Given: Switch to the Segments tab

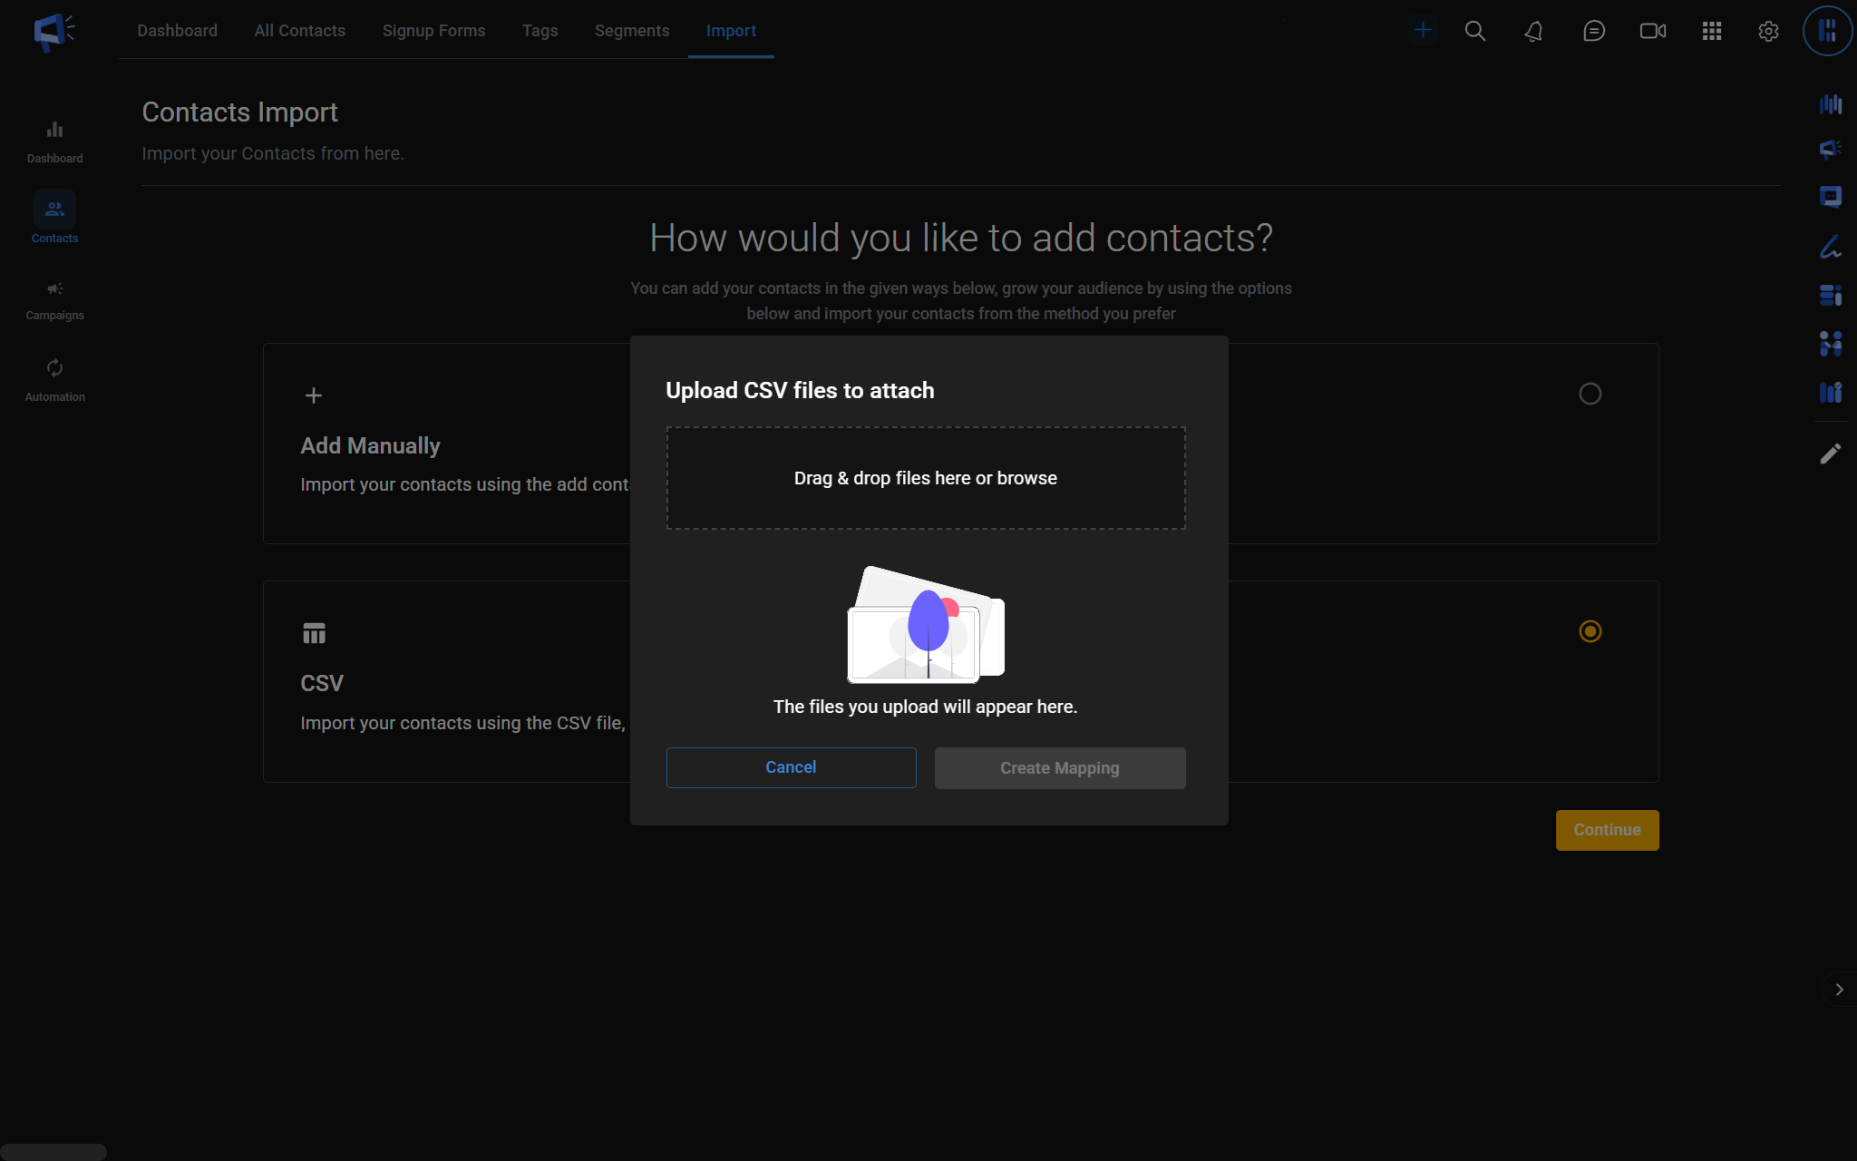Looking at the screenshot, I should 631,31.
